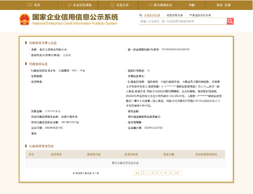Click 登录 in the top bar

(x=219, y=5)
